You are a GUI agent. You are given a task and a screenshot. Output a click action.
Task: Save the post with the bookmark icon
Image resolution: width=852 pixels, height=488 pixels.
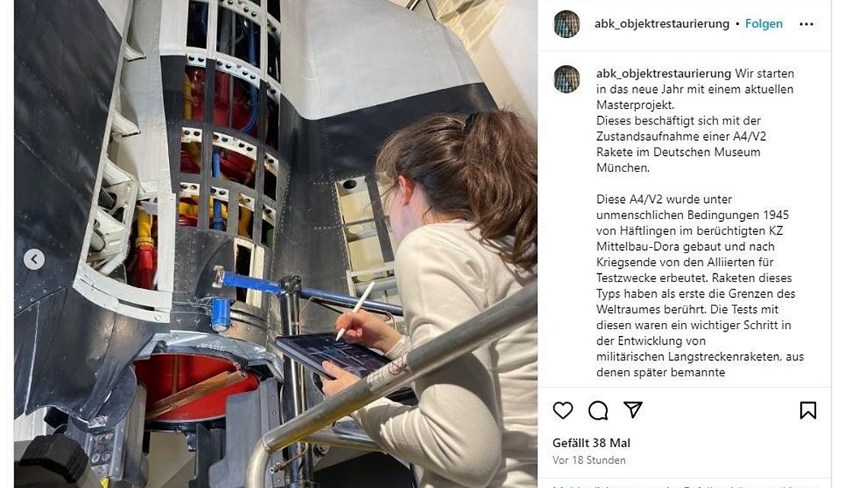[808, 410]
